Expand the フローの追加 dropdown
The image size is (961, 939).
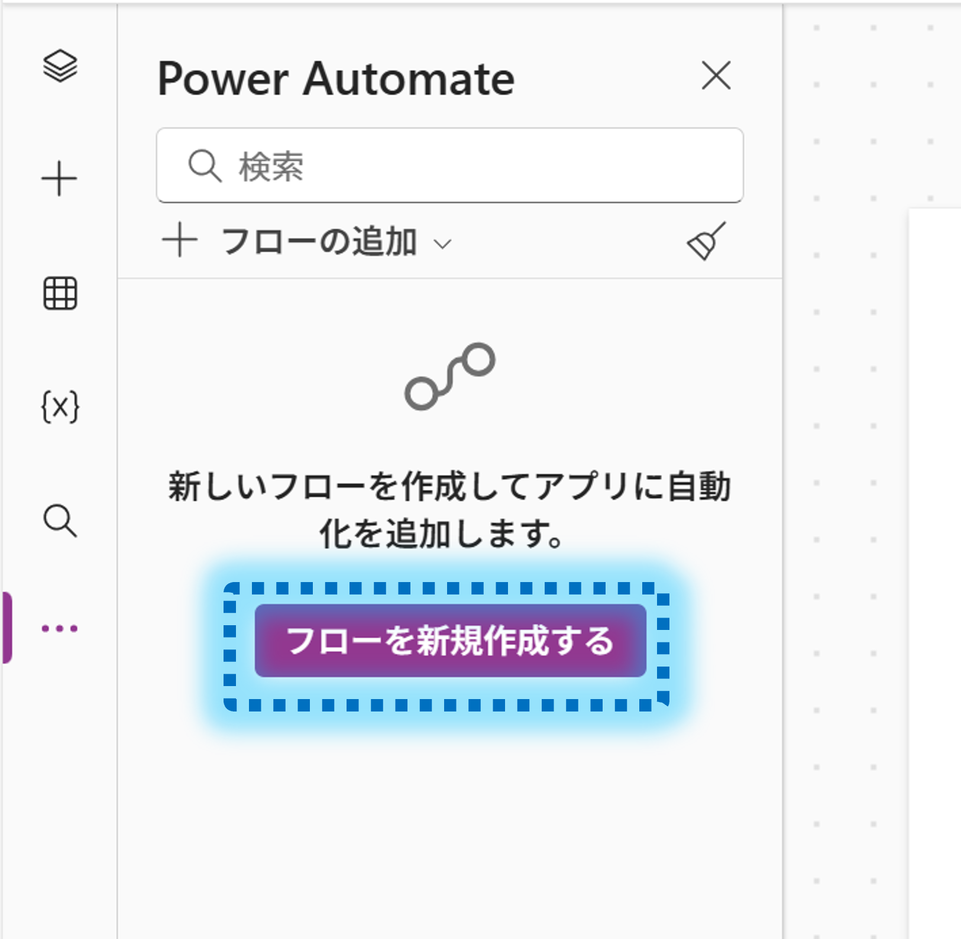tap(307, 242)
